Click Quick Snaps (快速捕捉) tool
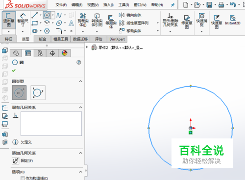Screen dimensions: 245x180 point(202,20)
